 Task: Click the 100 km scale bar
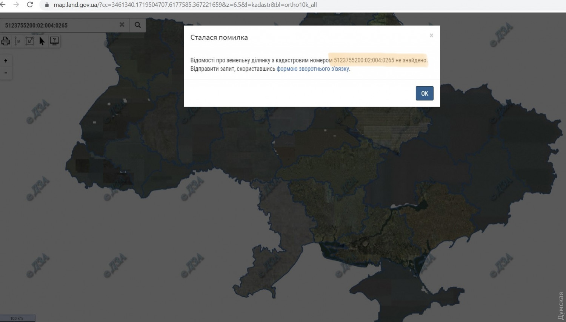click(17, 318)
